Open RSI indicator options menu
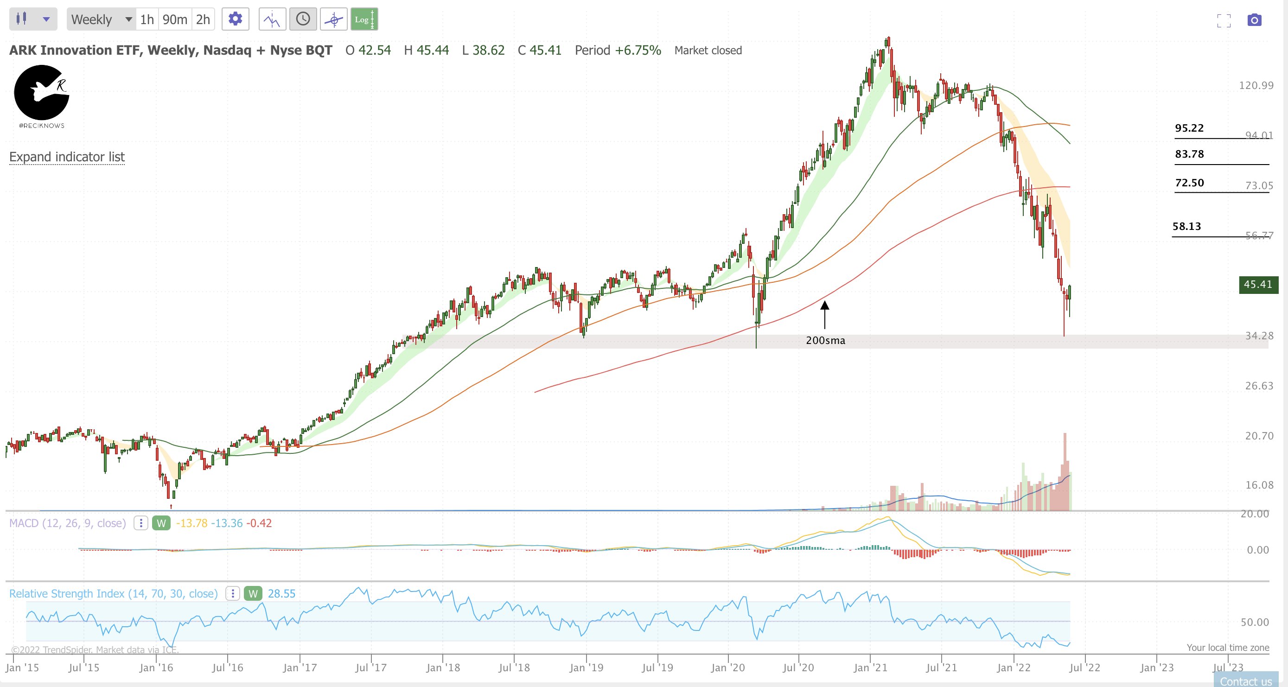Viewport: 1288px width, 687px height. coord(232,593)
